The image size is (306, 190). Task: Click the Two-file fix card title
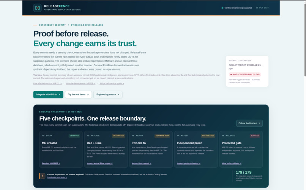(139, 143)
